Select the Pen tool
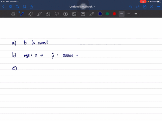162x121 pixels. click(22, 14)
